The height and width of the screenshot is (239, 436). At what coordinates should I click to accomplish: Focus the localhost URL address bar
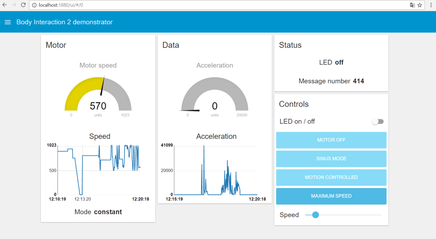coord(213,5)
